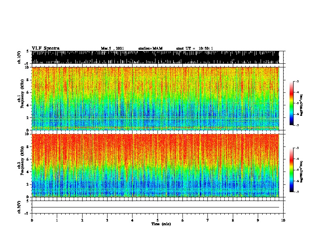
Task: Click the "VLF Spectra" plot title
Action: pos(46,48)
